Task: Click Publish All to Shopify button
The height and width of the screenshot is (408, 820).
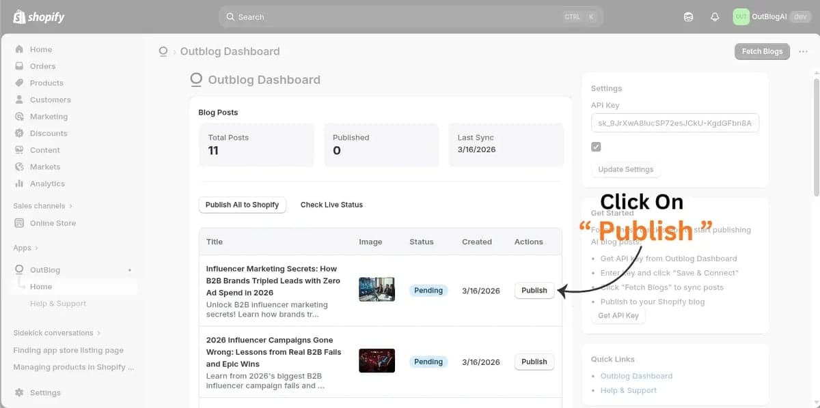Action: click(242, 205)
